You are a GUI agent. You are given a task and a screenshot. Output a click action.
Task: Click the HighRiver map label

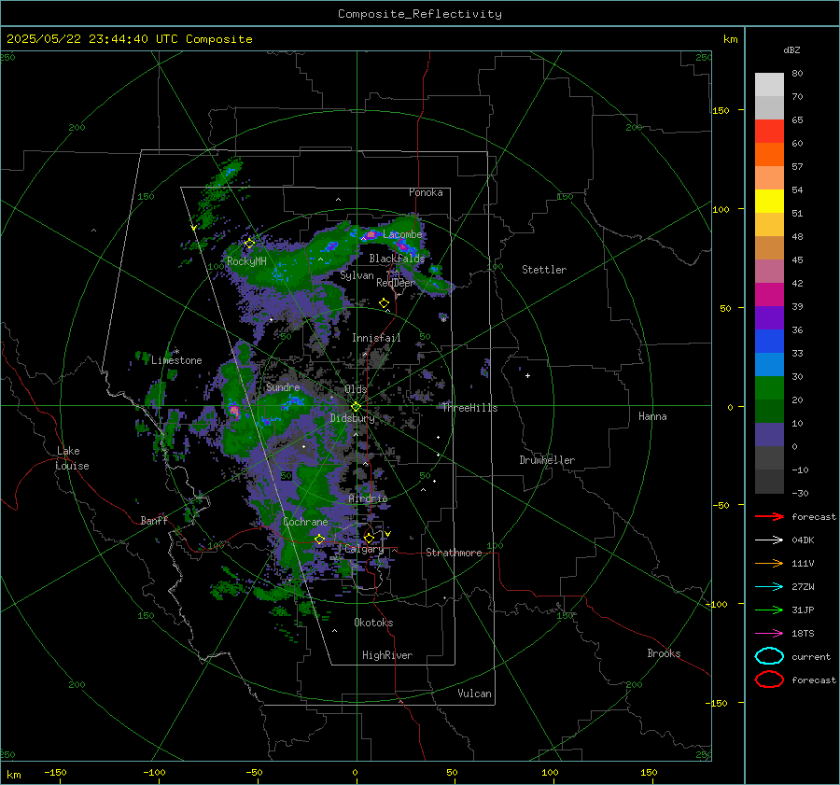point(387,655)
